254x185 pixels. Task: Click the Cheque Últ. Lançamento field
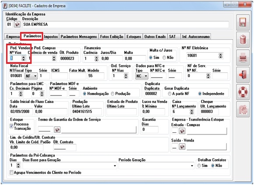[x=209, y=111]
